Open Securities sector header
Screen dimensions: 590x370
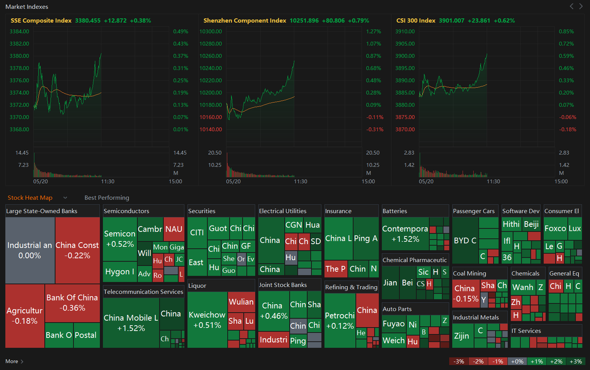point(221,211)
